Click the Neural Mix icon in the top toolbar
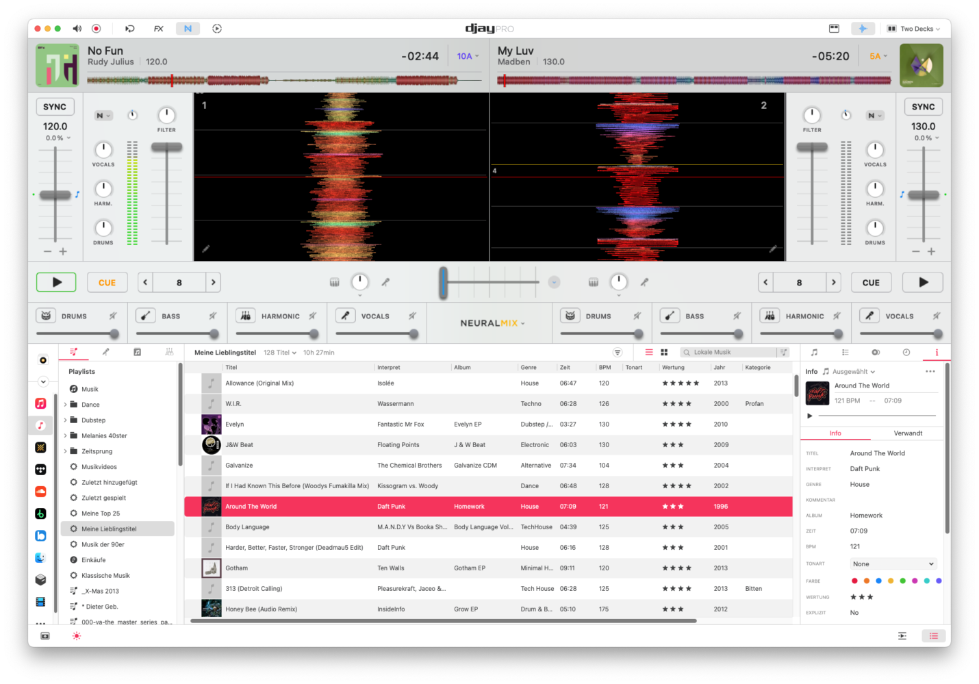This screenshot has width=979, height=684. click(x=188, y=28)
